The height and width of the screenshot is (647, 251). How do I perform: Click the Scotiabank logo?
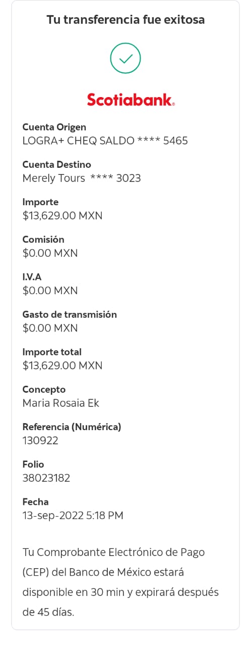pos(131,99)
